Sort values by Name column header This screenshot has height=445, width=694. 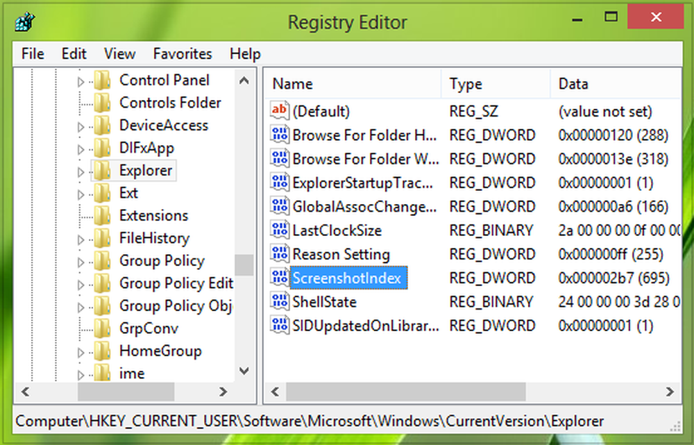354,84
